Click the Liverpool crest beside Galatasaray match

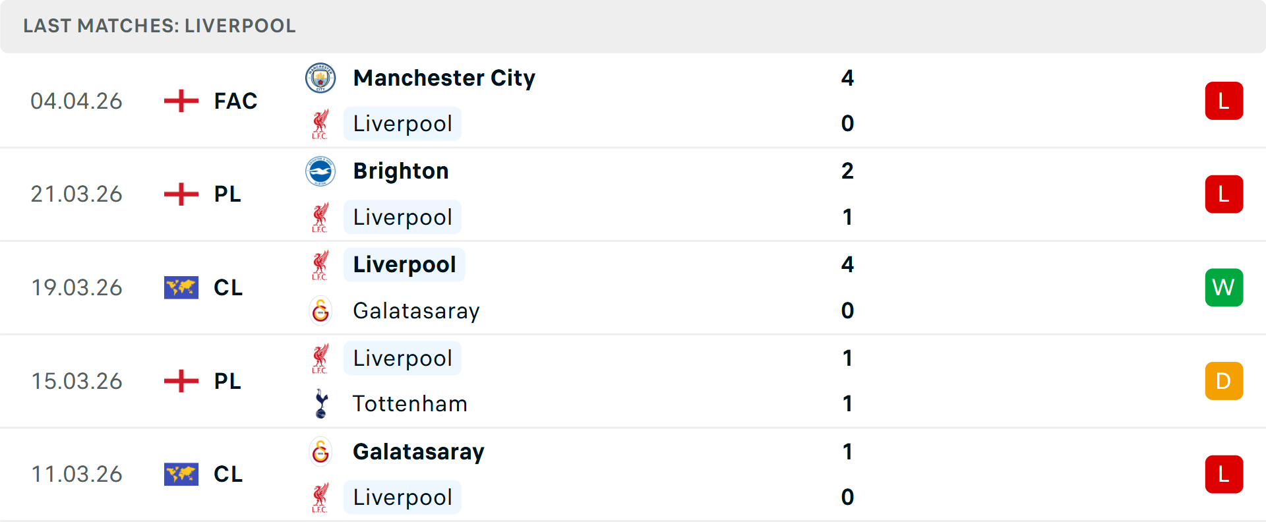tap(320, 264)
